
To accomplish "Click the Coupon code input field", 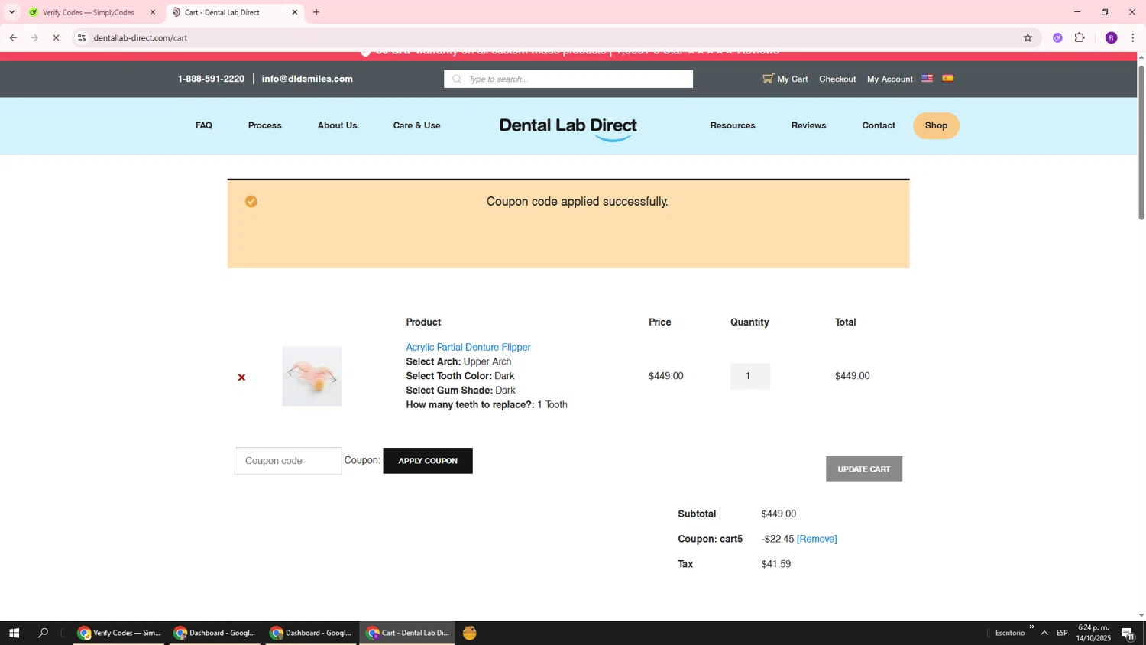I will point(288,461).
